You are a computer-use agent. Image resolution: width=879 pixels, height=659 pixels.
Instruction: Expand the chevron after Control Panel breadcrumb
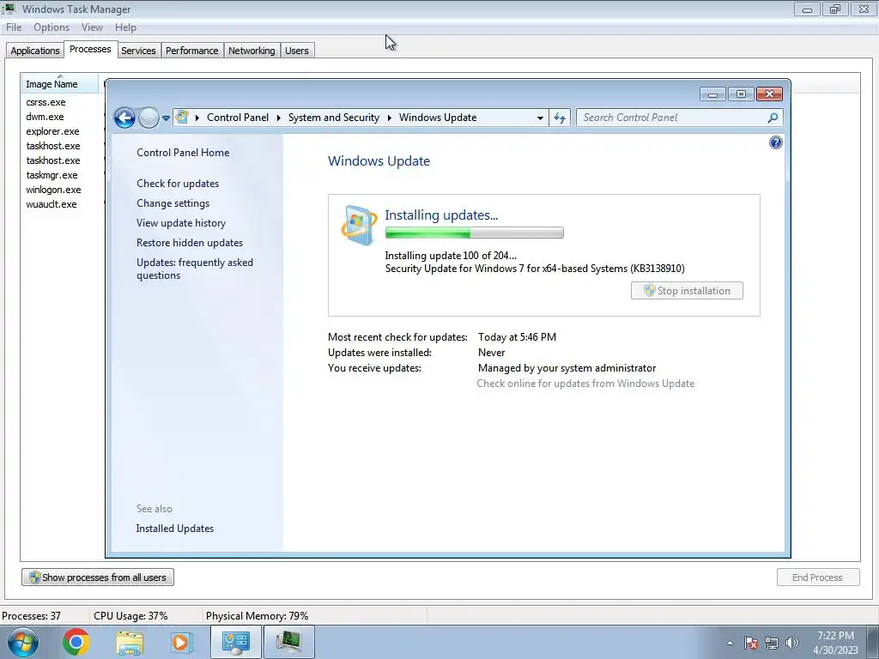tap(279, 118)
